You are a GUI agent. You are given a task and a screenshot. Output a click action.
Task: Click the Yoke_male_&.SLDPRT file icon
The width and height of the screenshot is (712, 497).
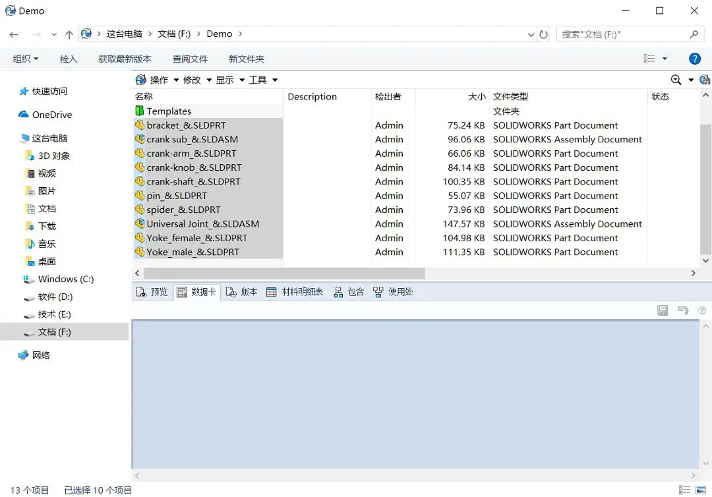point(140,252)
